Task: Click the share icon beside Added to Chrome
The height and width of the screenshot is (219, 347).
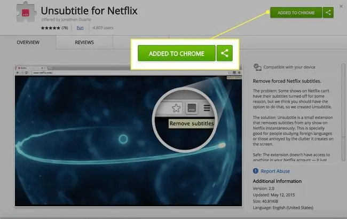Action: (x=328, y=13)
